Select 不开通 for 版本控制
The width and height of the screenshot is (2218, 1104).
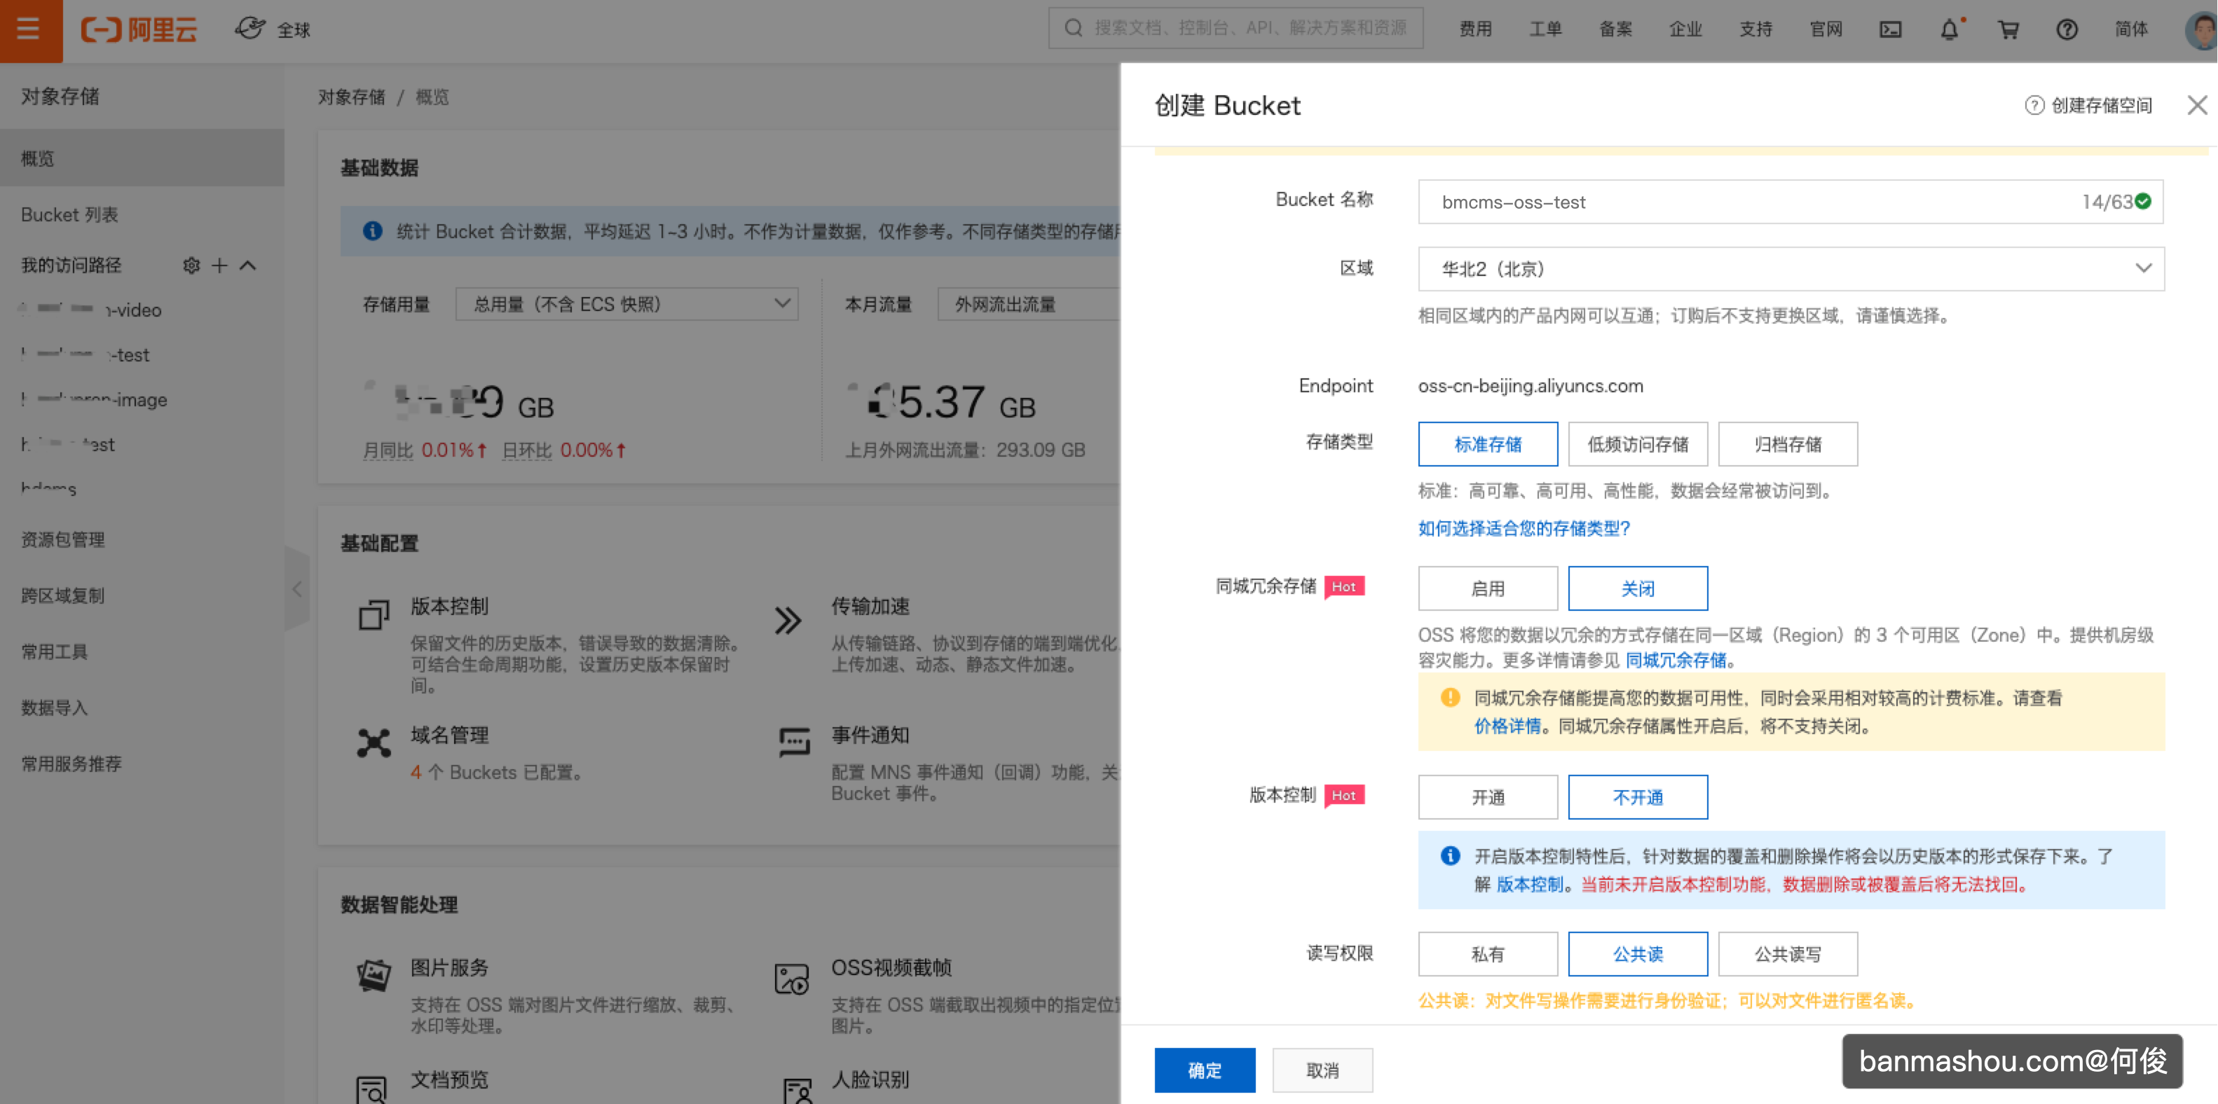[x=1638, y=796]
